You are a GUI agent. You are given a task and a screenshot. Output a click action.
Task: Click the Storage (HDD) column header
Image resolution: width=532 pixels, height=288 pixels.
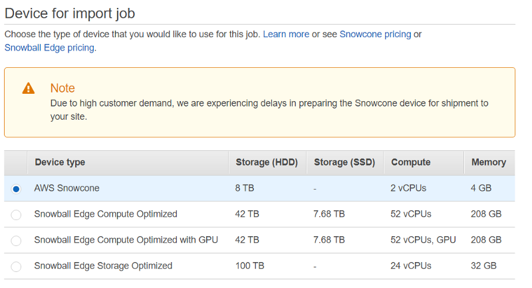[267, 162]
